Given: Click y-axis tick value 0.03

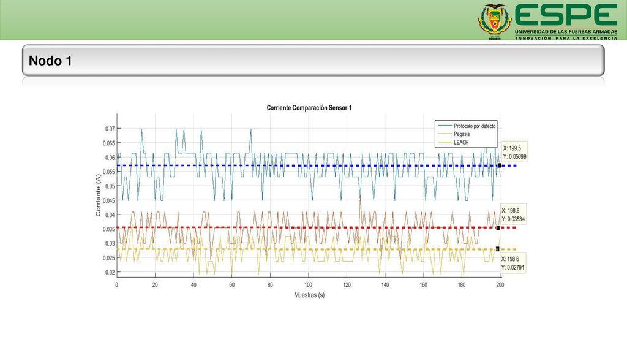Looking at the screenshot, I should coord(110,243).
